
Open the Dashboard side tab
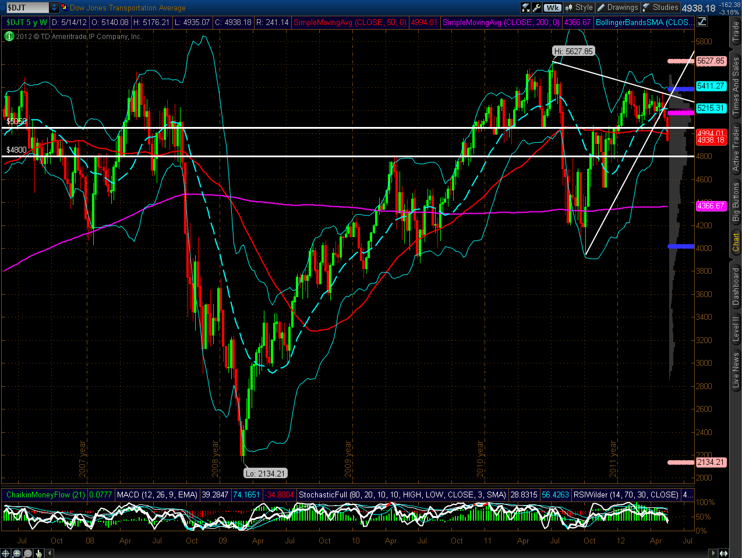point(736,287)
